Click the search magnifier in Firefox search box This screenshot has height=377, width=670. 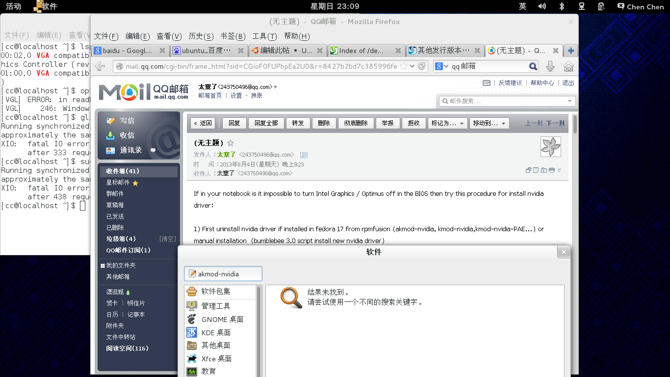click(x=533, y=66)
